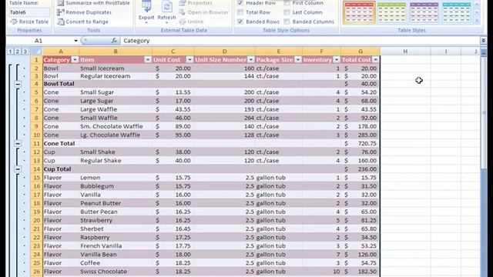
Task: Open the Item column filter dropdown
Action: [x=148, y=60]
